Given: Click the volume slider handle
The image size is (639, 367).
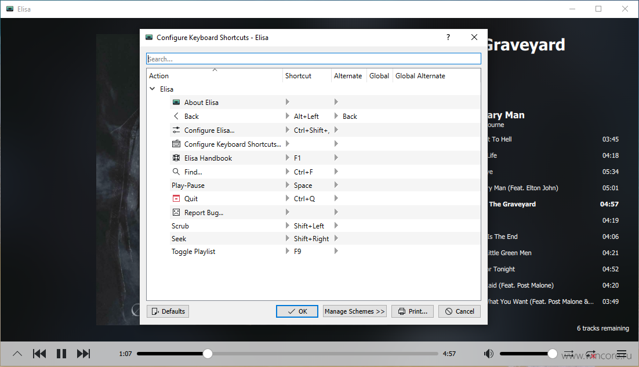Looking at the screenshot, I should click(552, 354).
